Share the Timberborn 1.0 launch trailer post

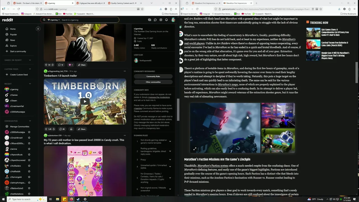82,129
